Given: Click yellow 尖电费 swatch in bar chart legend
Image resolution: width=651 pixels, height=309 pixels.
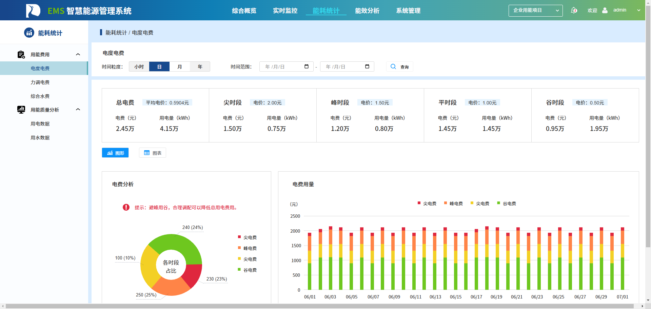Looking at the screenshot, I should pyautogui.click(x=472, y=203).
